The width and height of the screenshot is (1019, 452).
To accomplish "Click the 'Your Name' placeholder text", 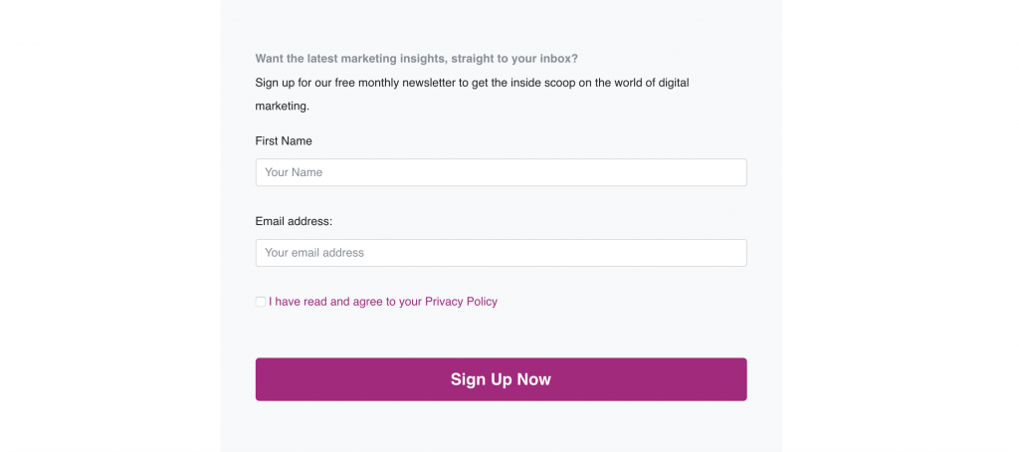I will (294, 172).
